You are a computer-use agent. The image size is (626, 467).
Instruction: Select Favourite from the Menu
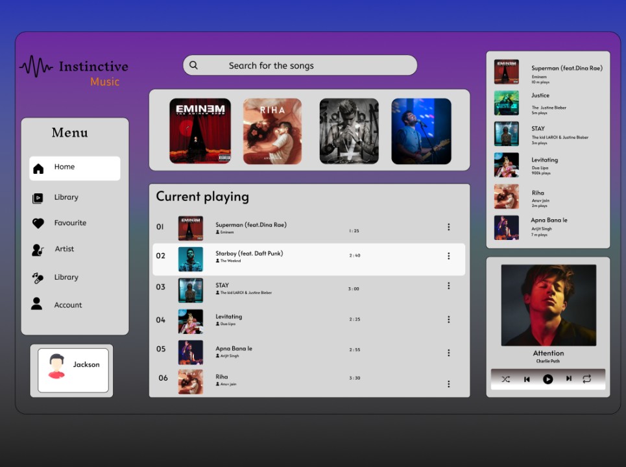pyautogui.click(x=69, y=222)
